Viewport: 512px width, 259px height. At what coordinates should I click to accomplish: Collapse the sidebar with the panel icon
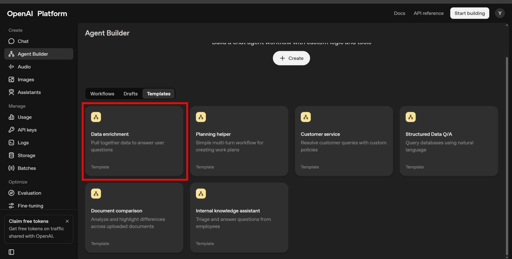tap(11, 252)
